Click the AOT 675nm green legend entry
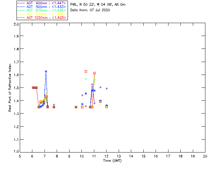Screen dimensions: 211x169 (42, 10)
